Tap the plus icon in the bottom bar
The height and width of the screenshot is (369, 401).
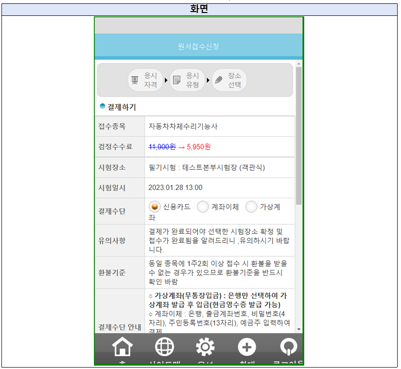(x=247, y=347)
